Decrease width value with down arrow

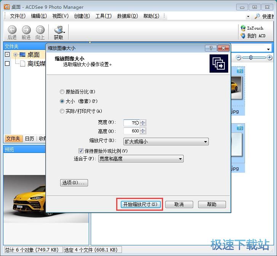pyautogui.click(x=143, y=124)
